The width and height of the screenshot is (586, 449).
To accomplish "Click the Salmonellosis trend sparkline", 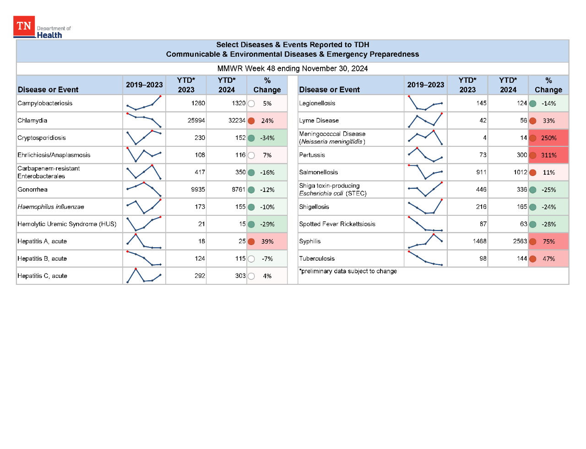I will click(425, 172).
